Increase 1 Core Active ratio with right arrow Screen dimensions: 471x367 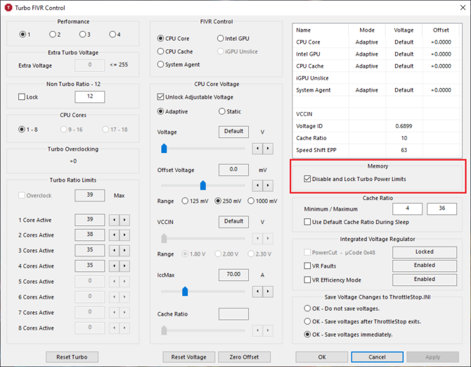click(x=124, y=220)
